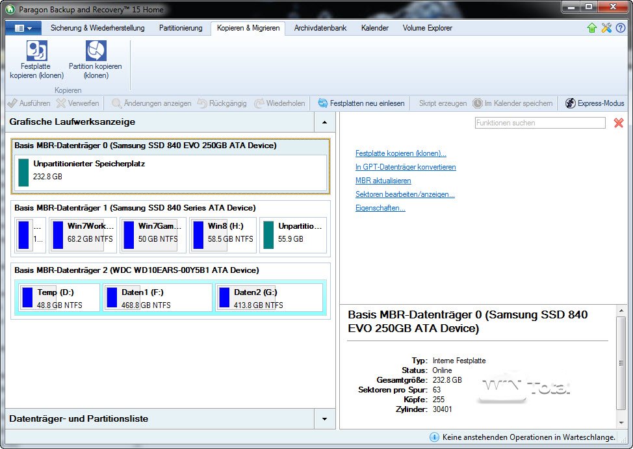Select Temp (D:) partition
633x449 pixels.
click(x=59, y=298)
